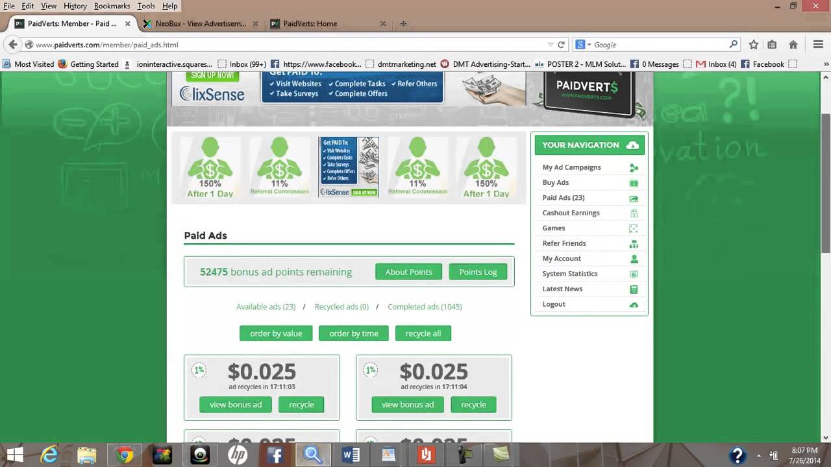Open the bookmarks list icon in toolbar
This screenshot has width=831, height=467.
(772, 45)
